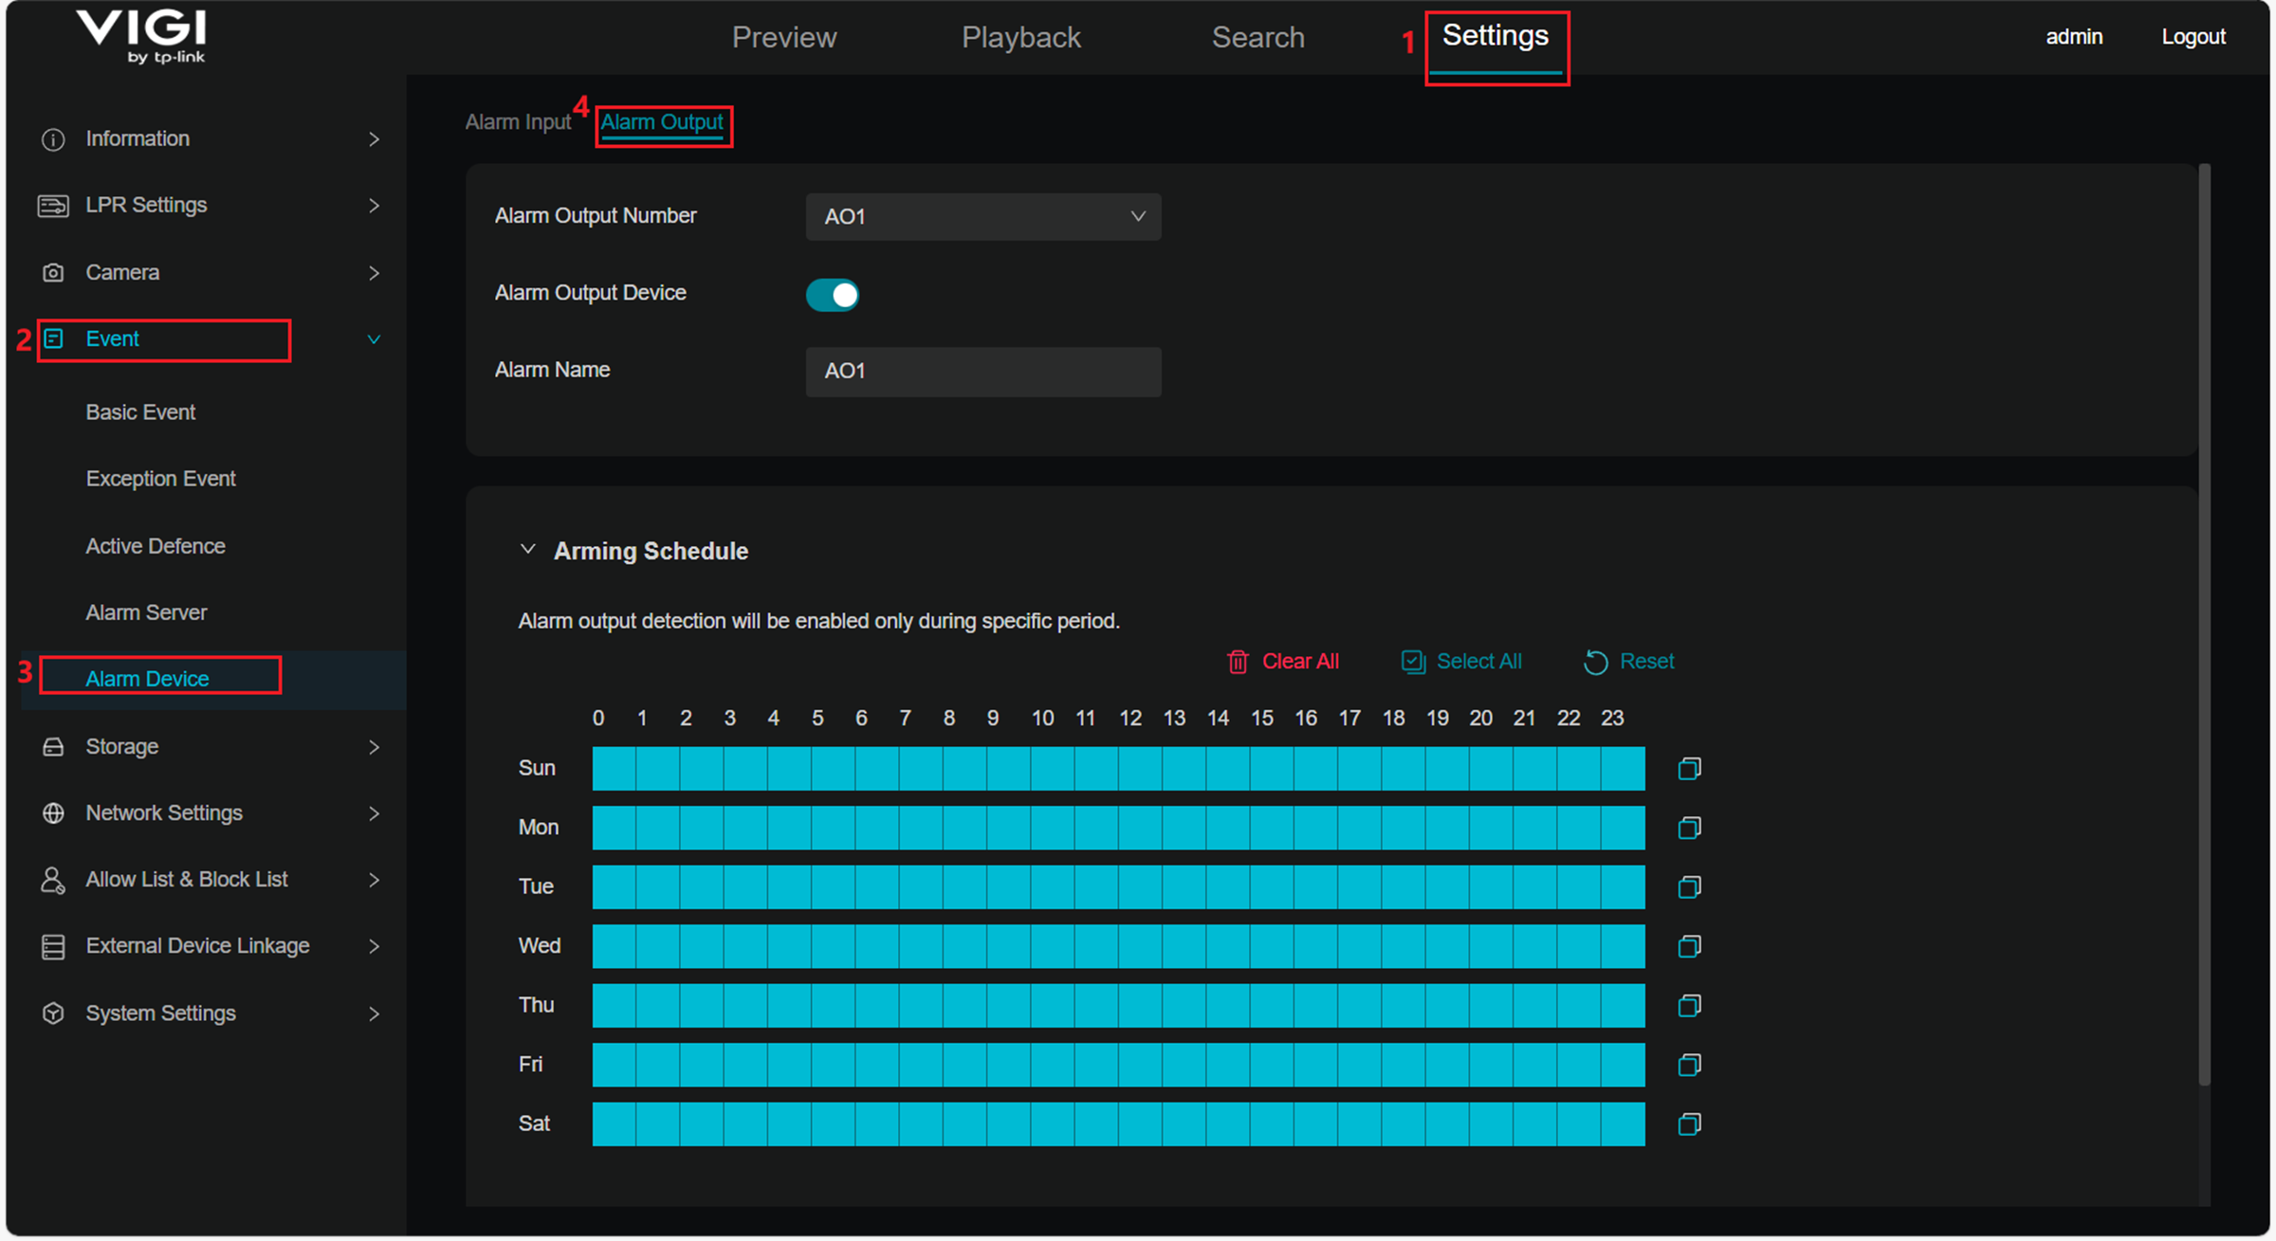The image size is (2276, 1241).
Task: Open Storage via its disk icon
Action: [x=53, y=746]
